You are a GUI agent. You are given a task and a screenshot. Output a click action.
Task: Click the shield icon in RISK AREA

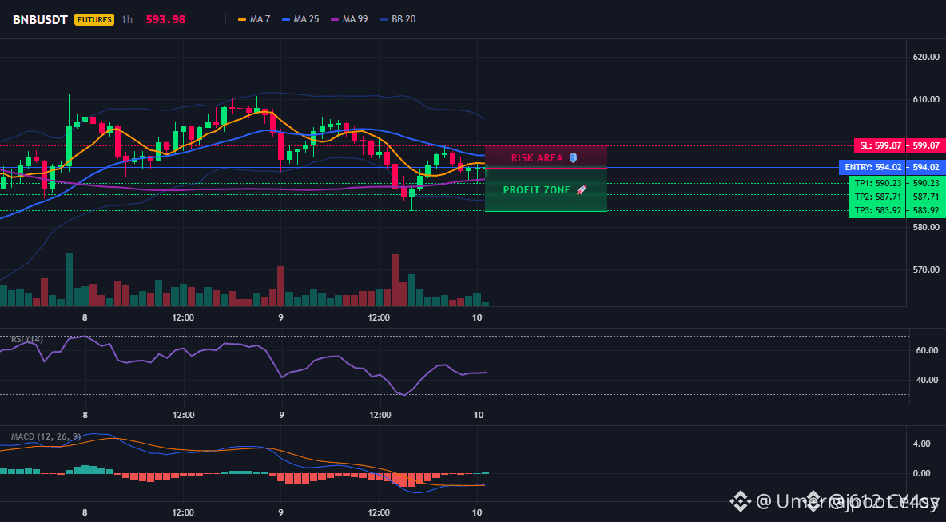(x=573, y=158)
